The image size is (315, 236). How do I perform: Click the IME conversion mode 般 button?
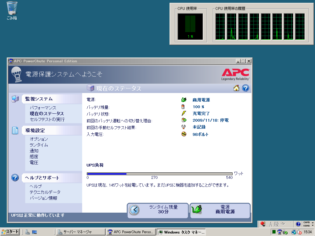click(277, 224)
